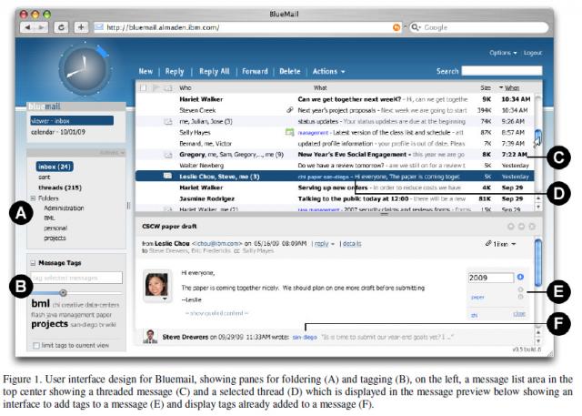Click the tag cloud slider handle
The height and width of the screenshot is (416, 582).
(x=63, y=293)
